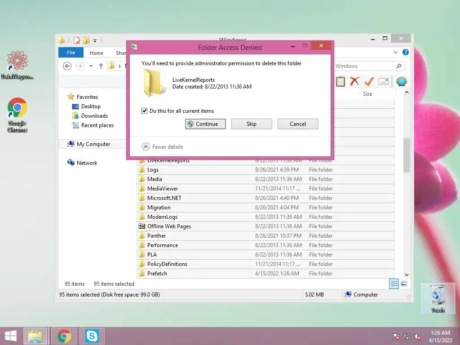The width and height of the screenshot is (460, 345).
Task: Select Network in the navigation pane
Action: click(87, 163)
